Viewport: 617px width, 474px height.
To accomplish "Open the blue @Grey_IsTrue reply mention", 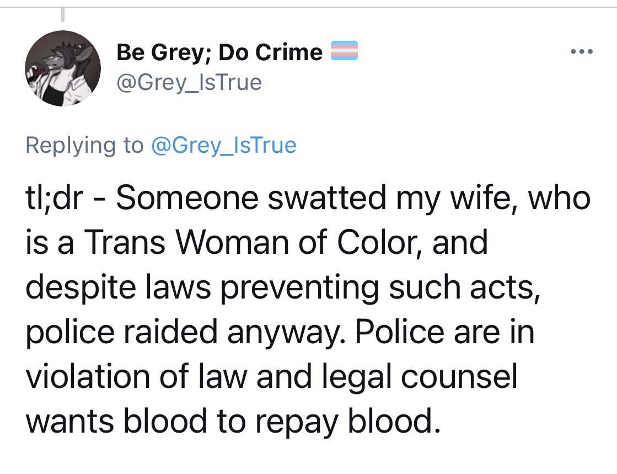I will point(223,145).
